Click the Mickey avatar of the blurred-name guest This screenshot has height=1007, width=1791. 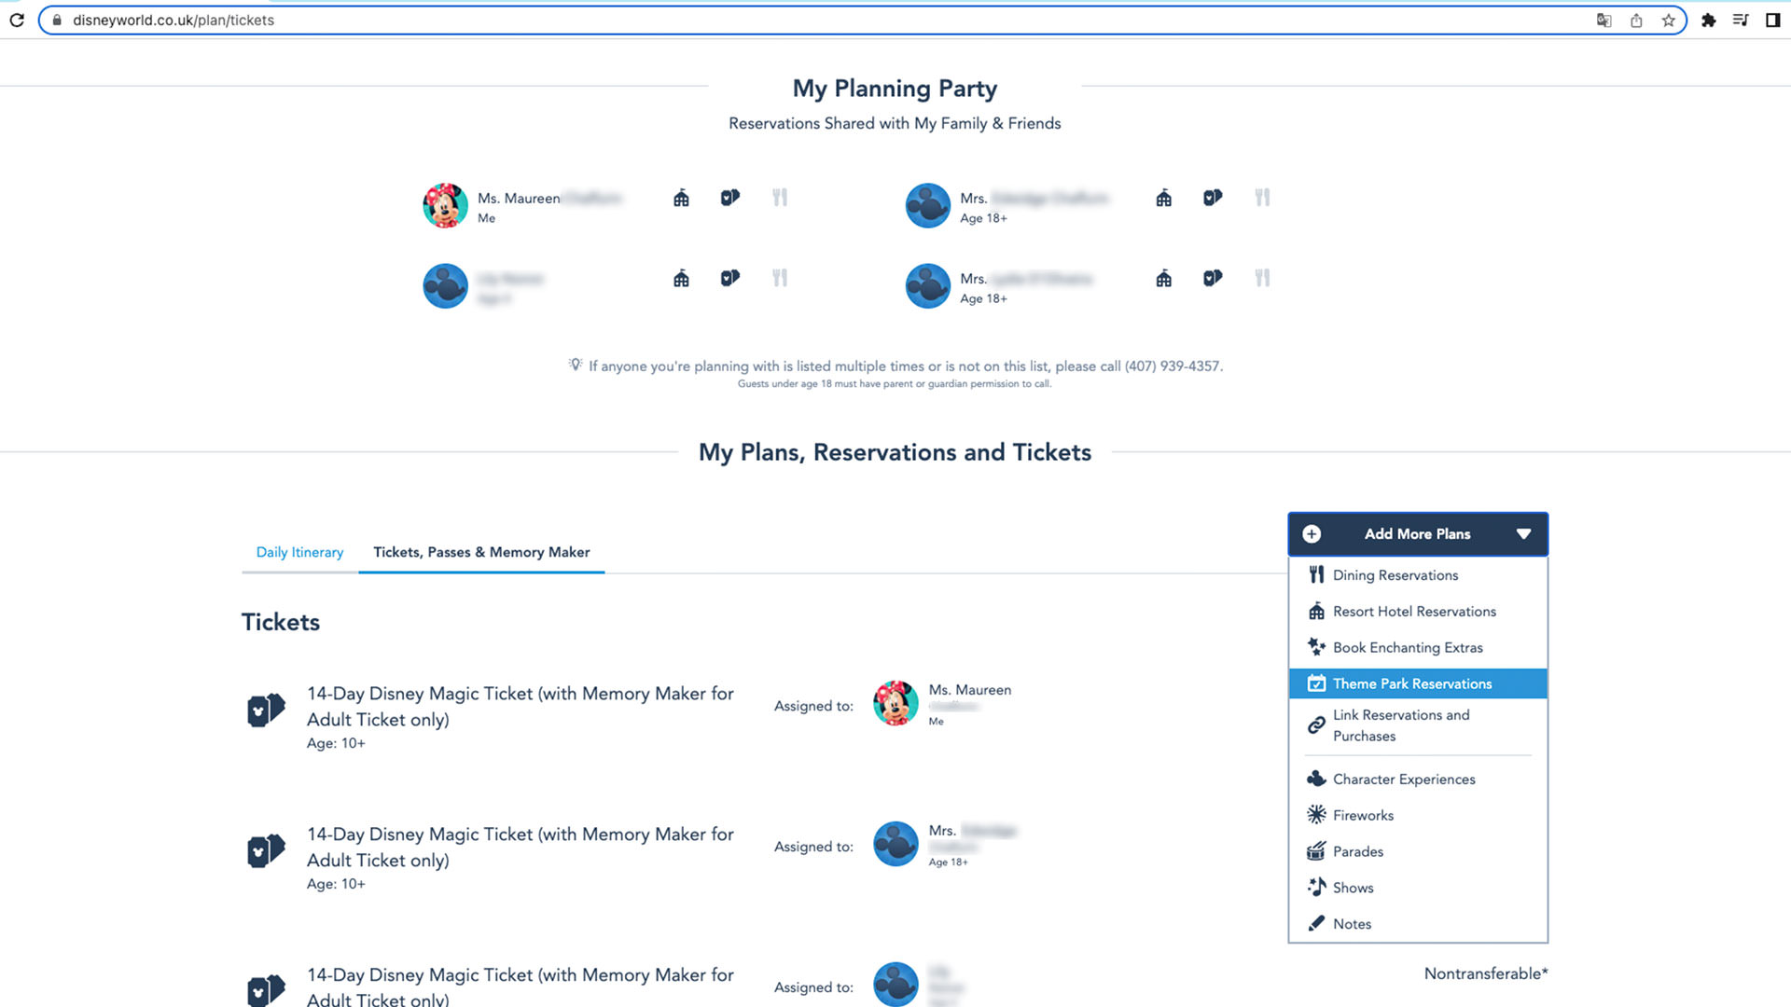(445, 285)
